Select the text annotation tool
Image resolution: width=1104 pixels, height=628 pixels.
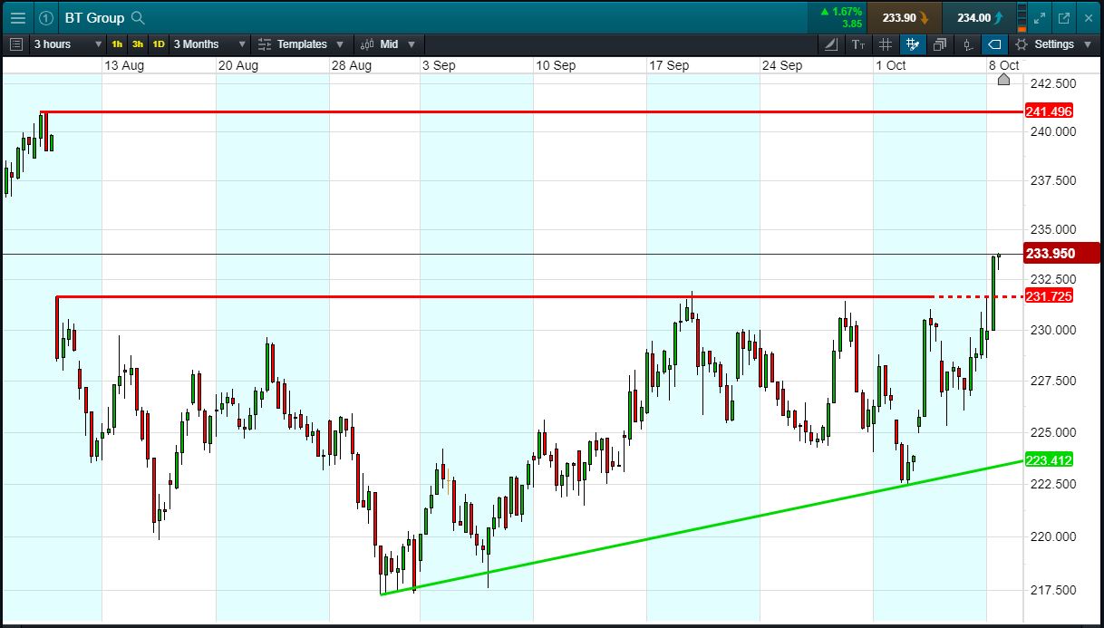click(x=858, y=44)
